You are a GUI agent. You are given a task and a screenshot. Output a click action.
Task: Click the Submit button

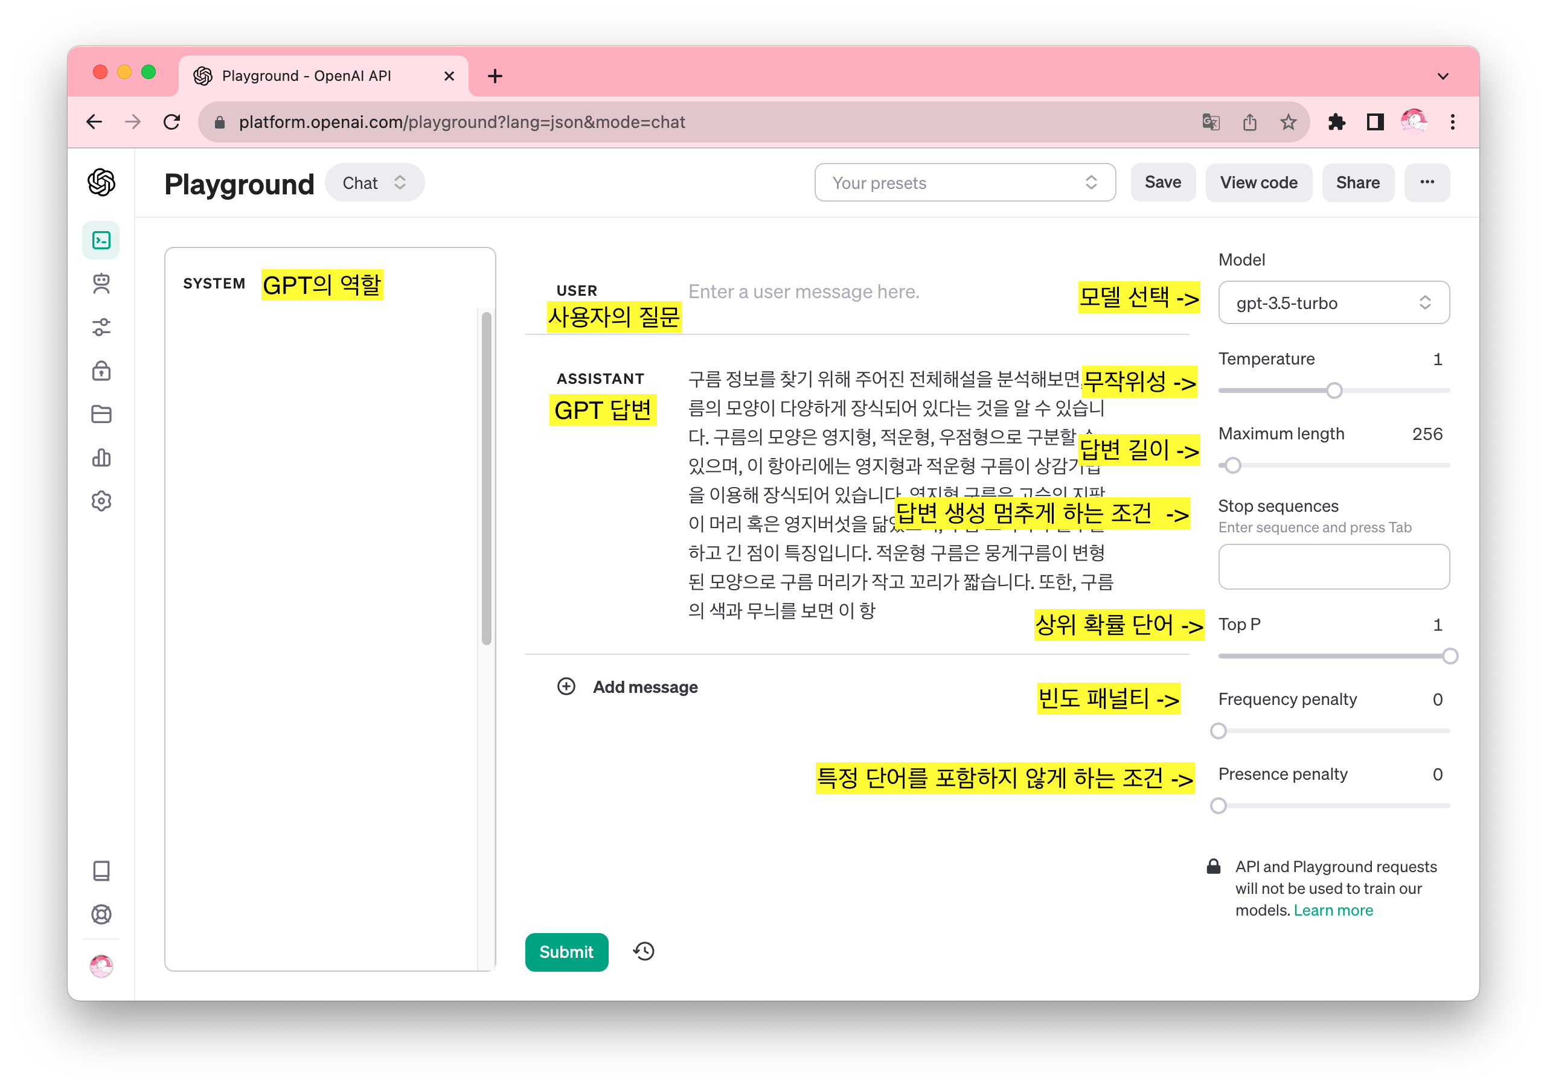pos(566,951)
